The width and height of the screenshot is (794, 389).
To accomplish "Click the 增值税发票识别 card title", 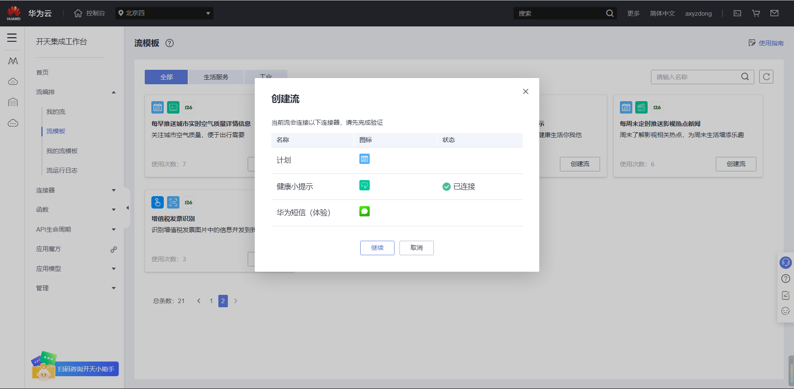I will point(173,218).
